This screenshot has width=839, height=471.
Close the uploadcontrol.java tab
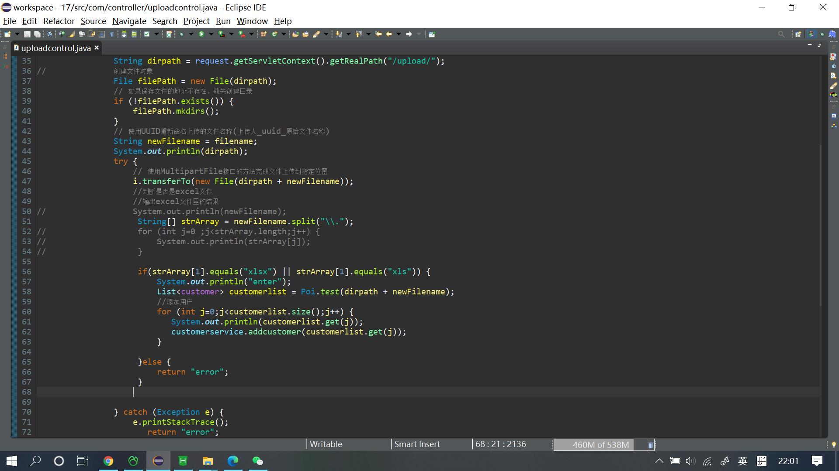click(x=97, y=48)
